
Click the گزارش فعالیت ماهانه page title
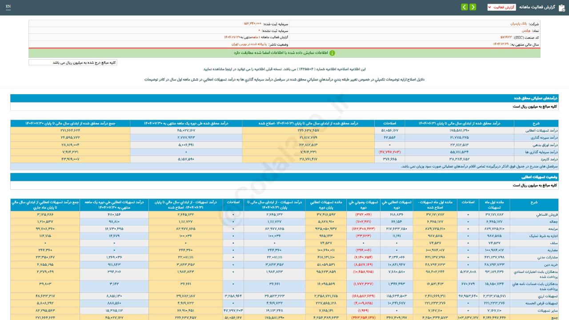[537, 7]
